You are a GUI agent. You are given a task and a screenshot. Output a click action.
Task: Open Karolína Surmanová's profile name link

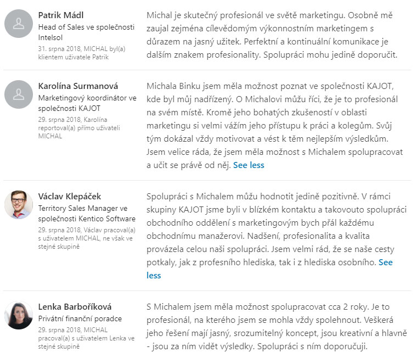pyautogui.click(x=78, y=86)
